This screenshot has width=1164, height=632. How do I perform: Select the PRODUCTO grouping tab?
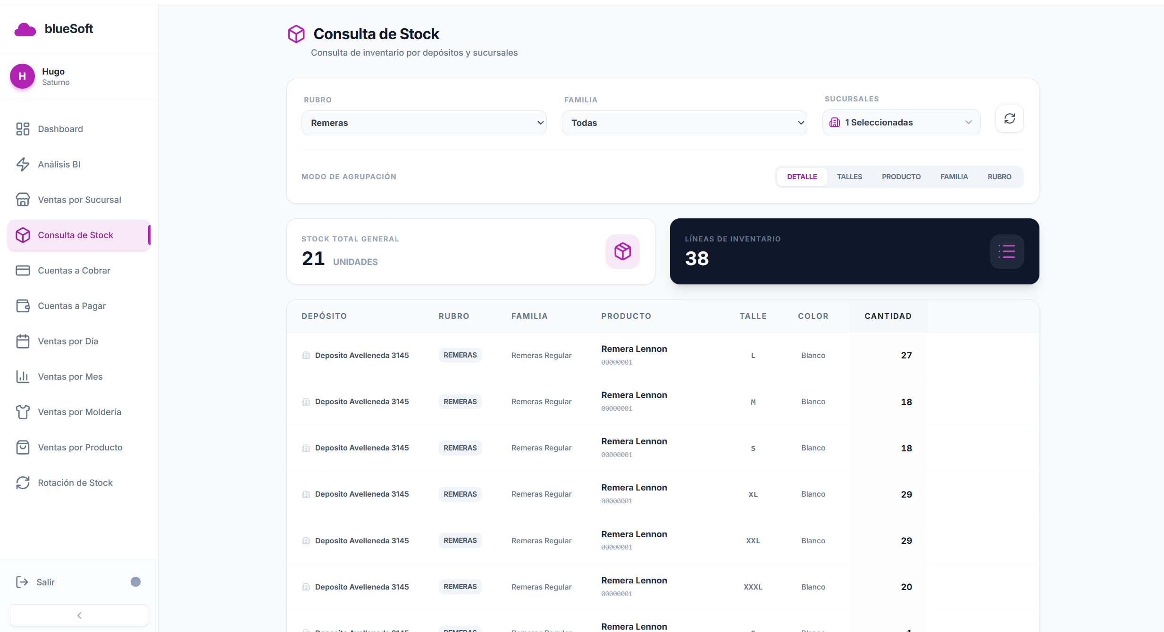(x=901, y=176)
